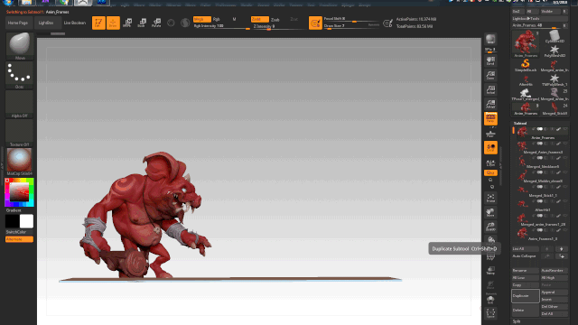Hide the Anim_Frames subtool with eye icon
The width and height of the screenshot is (578, 325).
[x=565, y=129]
